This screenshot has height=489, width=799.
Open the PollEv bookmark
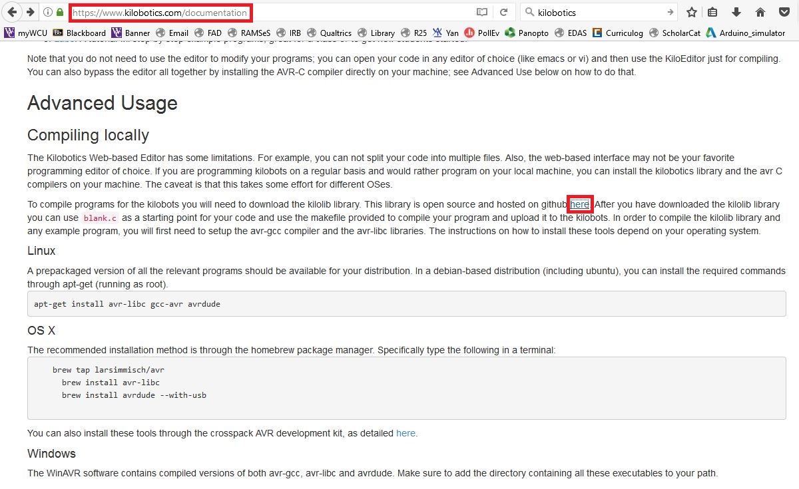pyautogui.click(x=482, y=33)
